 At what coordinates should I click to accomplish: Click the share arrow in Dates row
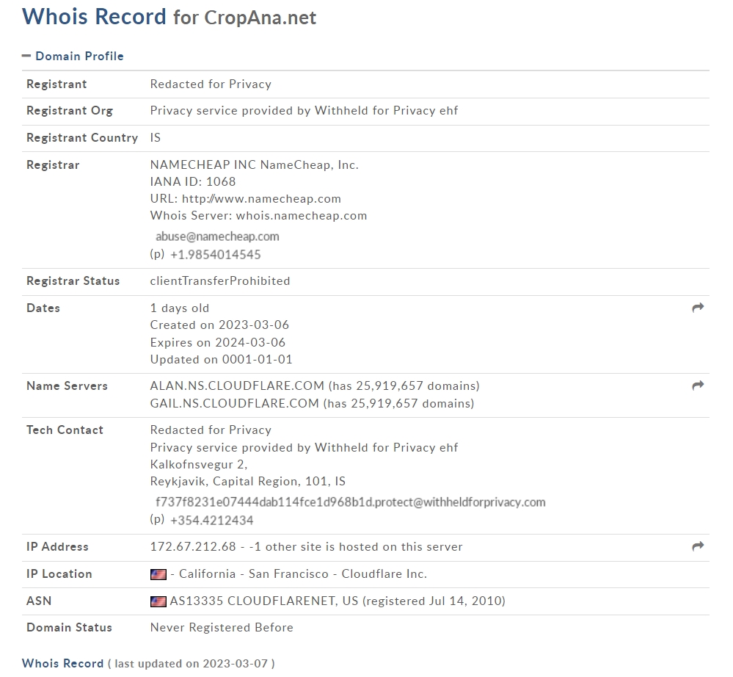[x=698, y=308]
